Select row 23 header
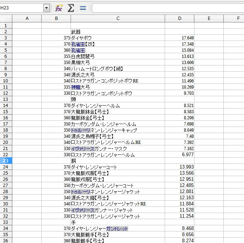The height and width of the screenshot is (243, 244). click(6, 161)
